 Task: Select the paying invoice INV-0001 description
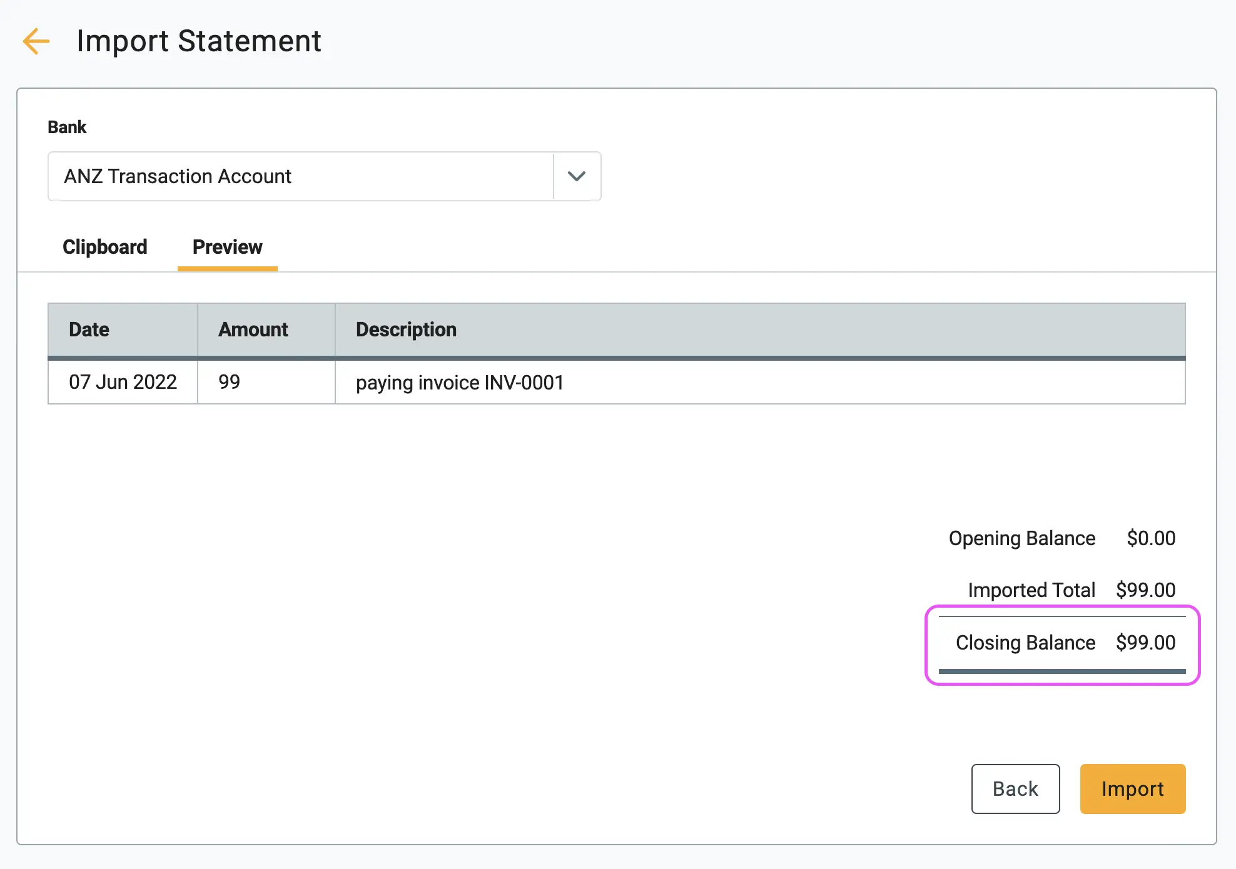[x=460, y=383]
